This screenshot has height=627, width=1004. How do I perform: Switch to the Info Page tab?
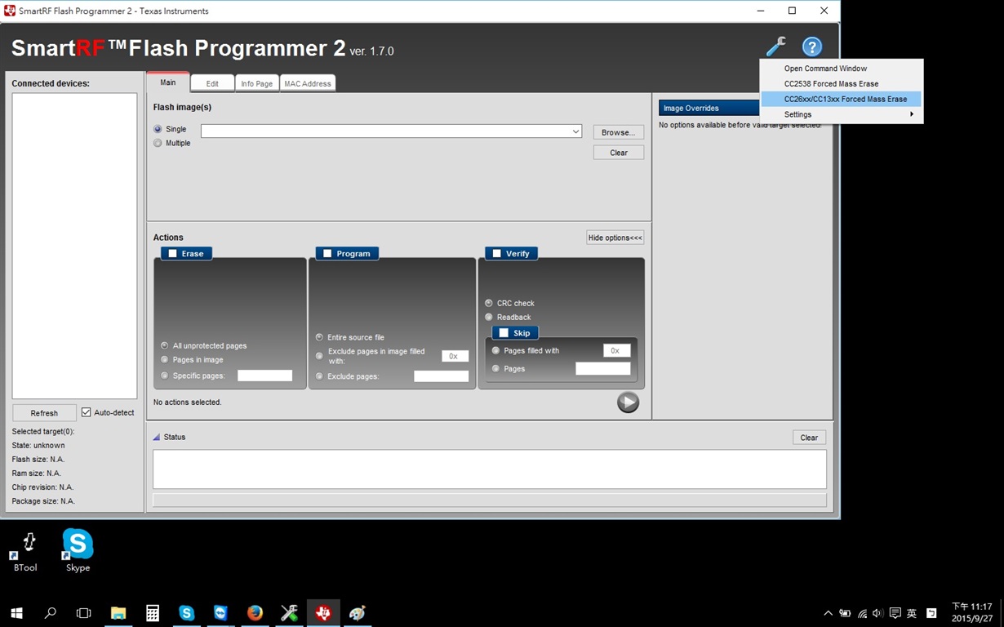(x=257, y=83)
